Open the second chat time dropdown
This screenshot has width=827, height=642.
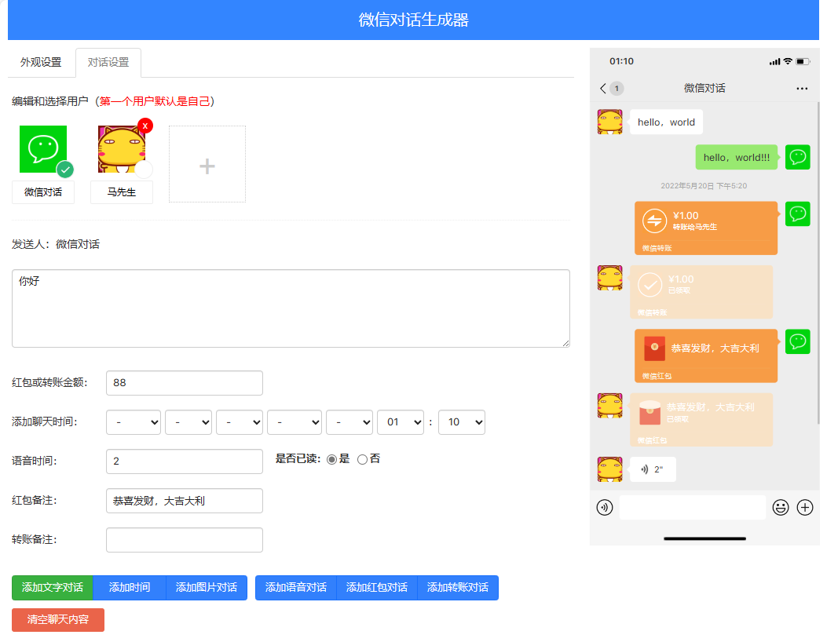[x=188, y=422]
